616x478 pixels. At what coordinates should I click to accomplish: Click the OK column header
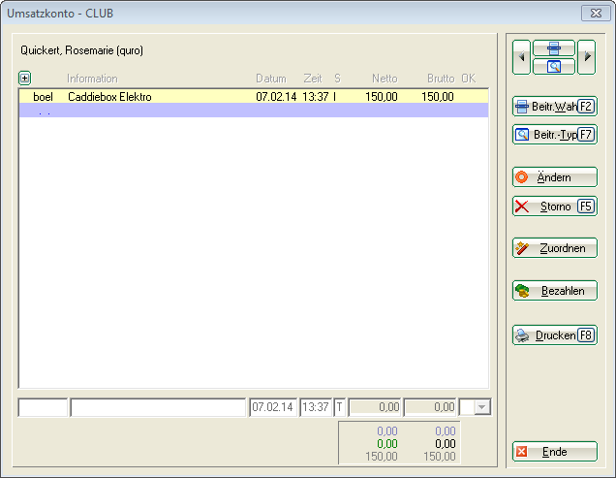468,79
